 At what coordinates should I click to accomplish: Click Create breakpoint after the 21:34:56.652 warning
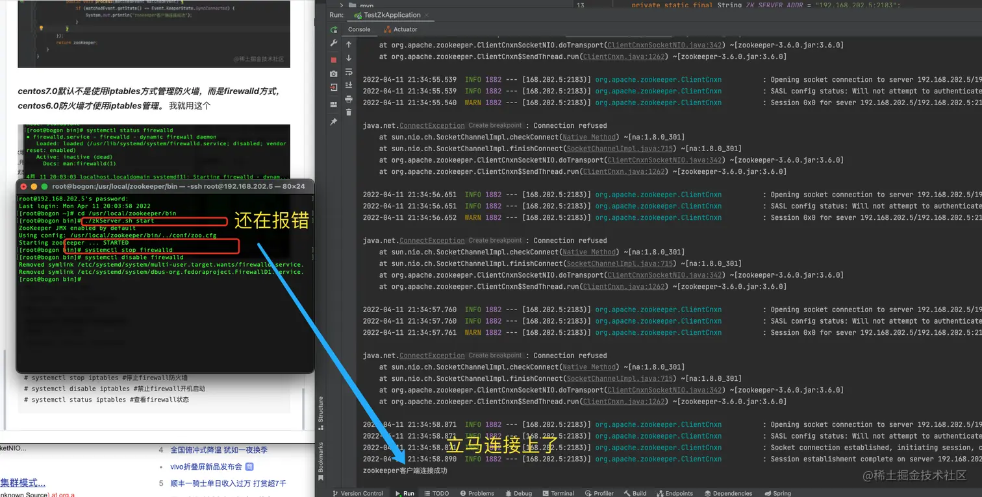(x=495, y=241)
